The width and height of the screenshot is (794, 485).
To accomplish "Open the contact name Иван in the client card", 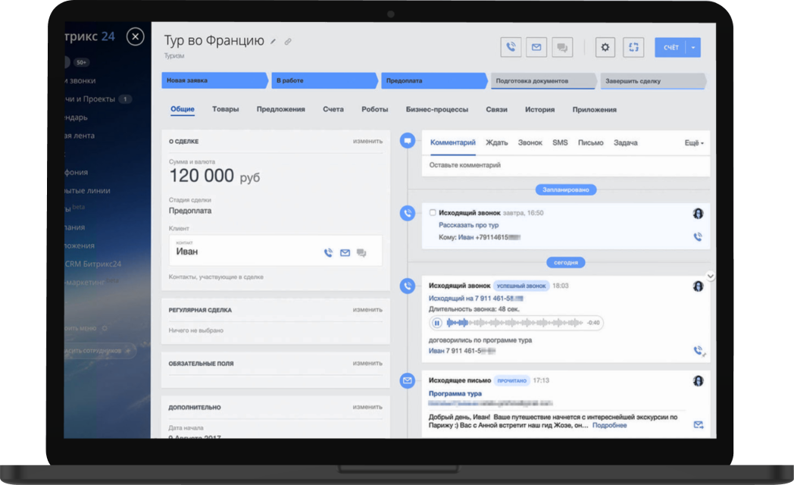I will 187,252.
